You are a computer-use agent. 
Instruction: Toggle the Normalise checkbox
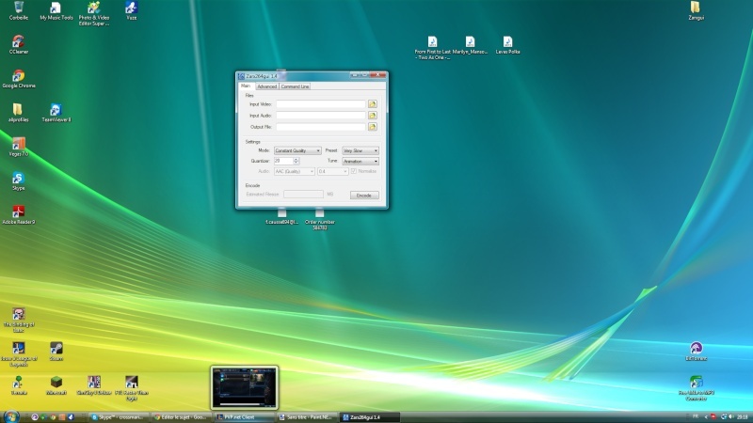pyautogui.click(x=354, y=171)
